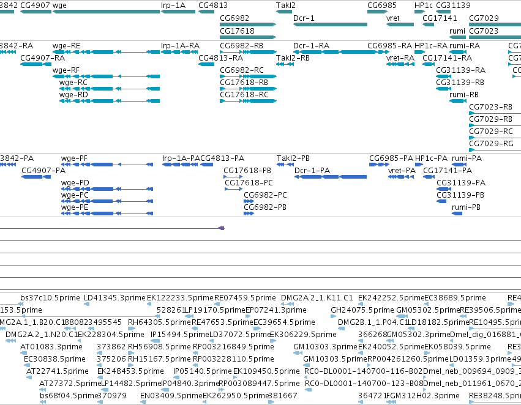Select transcript CG6982-RB
This screenshot has width=521, height=405.
248,52
